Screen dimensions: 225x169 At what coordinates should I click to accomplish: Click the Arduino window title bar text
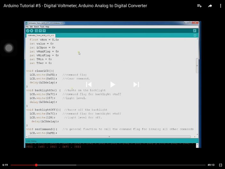[46, 23]
